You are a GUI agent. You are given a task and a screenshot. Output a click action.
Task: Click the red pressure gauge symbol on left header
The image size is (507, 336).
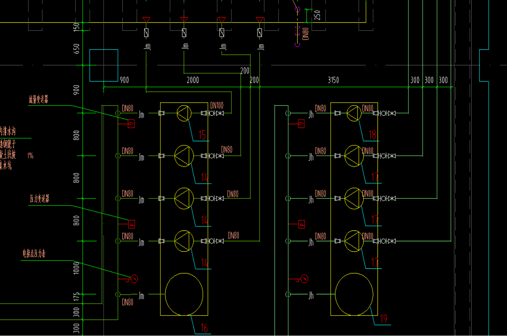click(x=134, y=278)
